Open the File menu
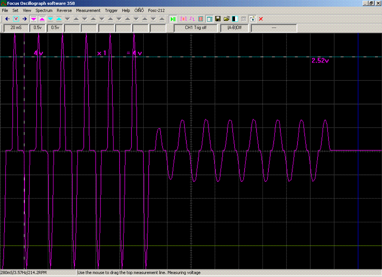 pyautogui.click(x=5, y=10)
